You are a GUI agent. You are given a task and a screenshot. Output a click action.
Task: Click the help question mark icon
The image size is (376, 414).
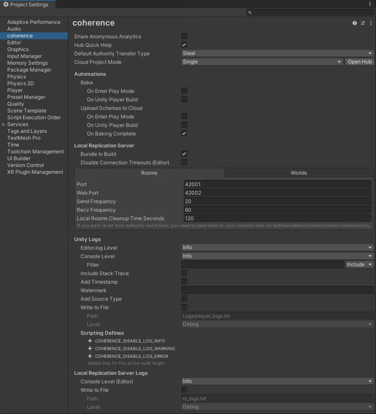[x=355, y=23]
